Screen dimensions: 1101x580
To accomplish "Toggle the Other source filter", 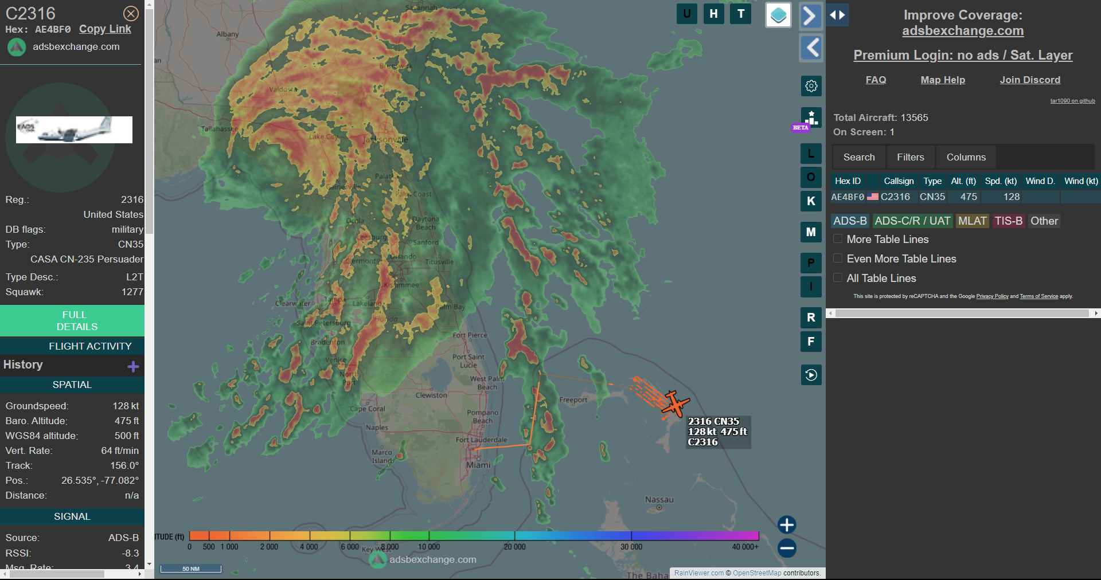I will [1044, 221].
